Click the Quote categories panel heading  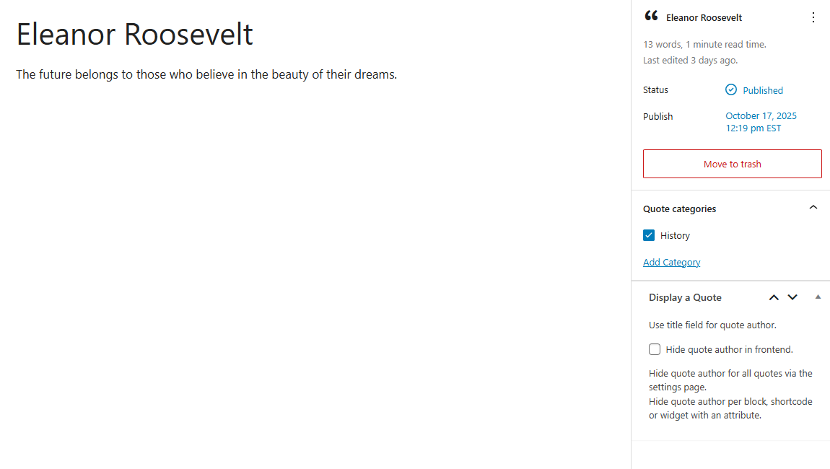pyautogui.click(x=680, y=209)
